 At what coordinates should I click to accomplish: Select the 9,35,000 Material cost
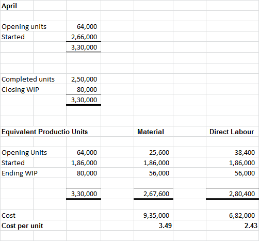(156, 215)
